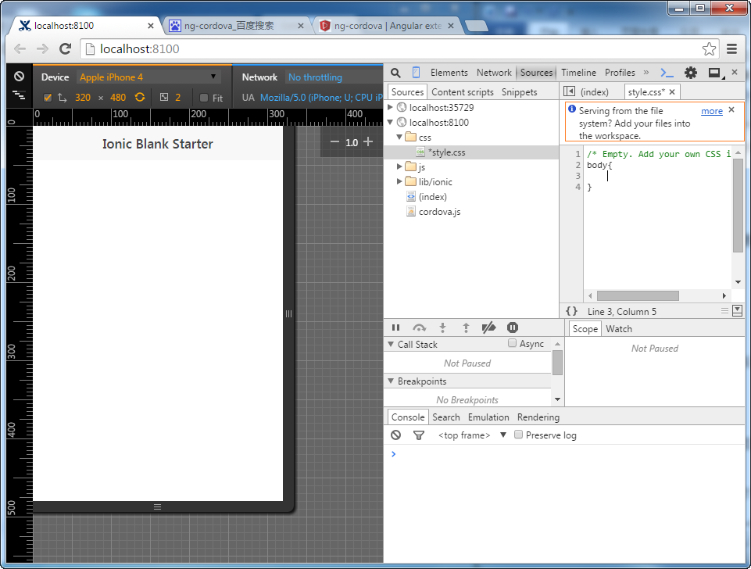
Task: Toggle media queries inspector icon
Action: 20,95
